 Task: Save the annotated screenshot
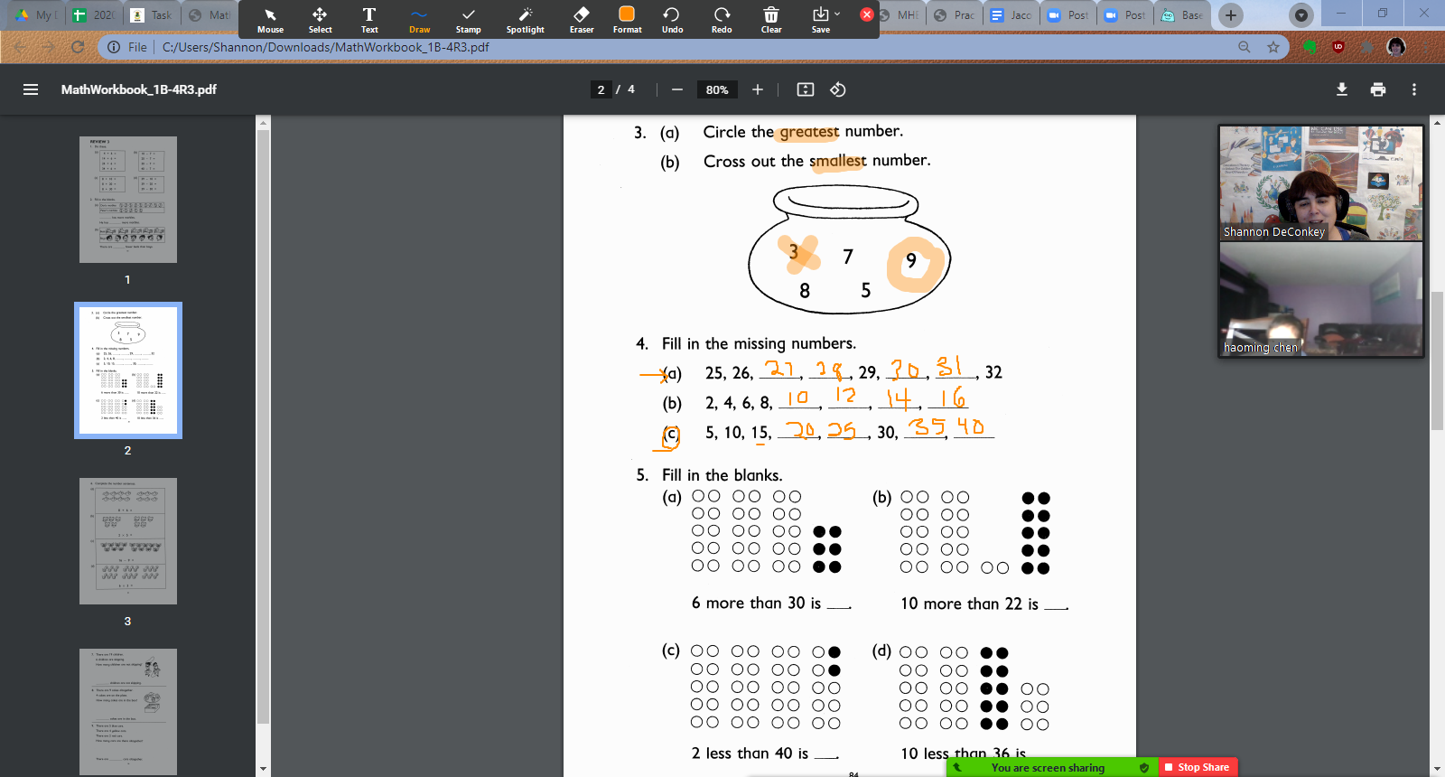point(820,20)
